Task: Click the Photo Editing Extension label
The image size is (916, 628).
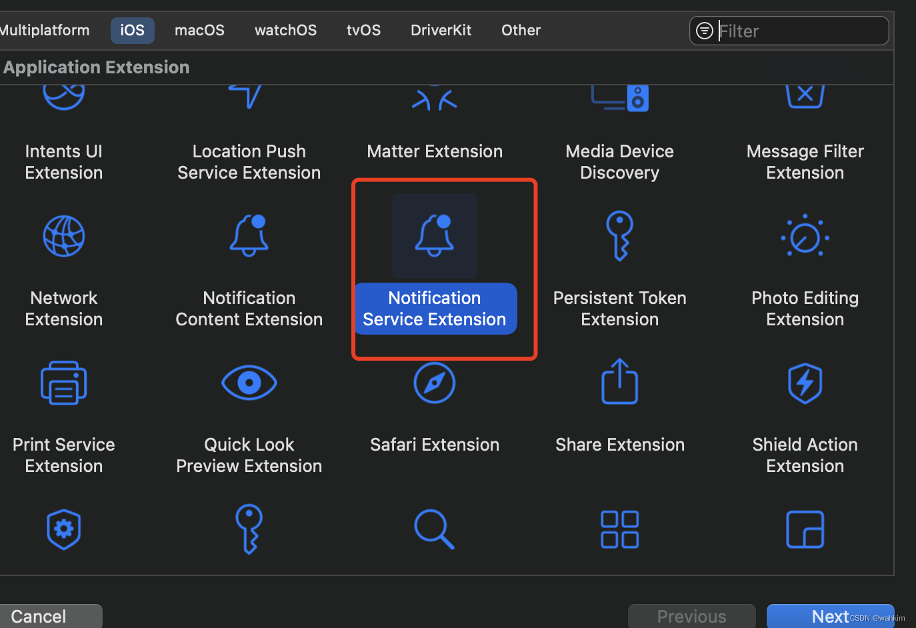Action: 805,309
